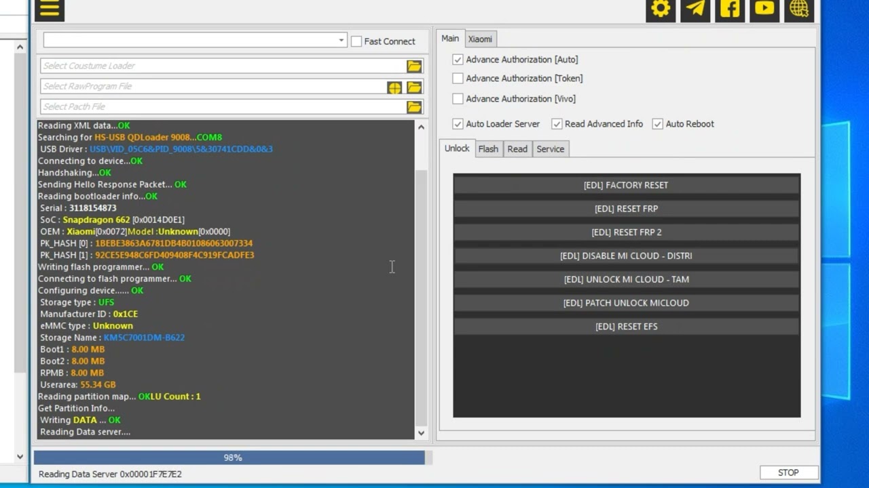
Task: Open the Facebook page icon
Action: click(730, 9)
